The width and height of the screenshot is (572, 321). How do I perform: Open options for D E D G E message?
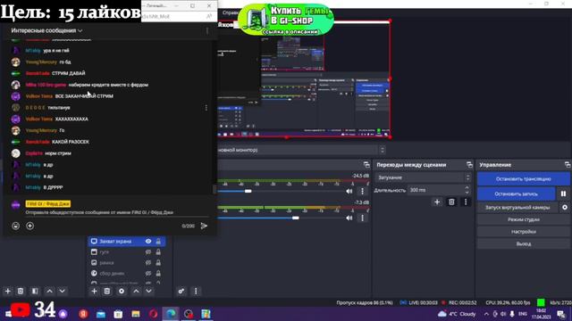206,108
